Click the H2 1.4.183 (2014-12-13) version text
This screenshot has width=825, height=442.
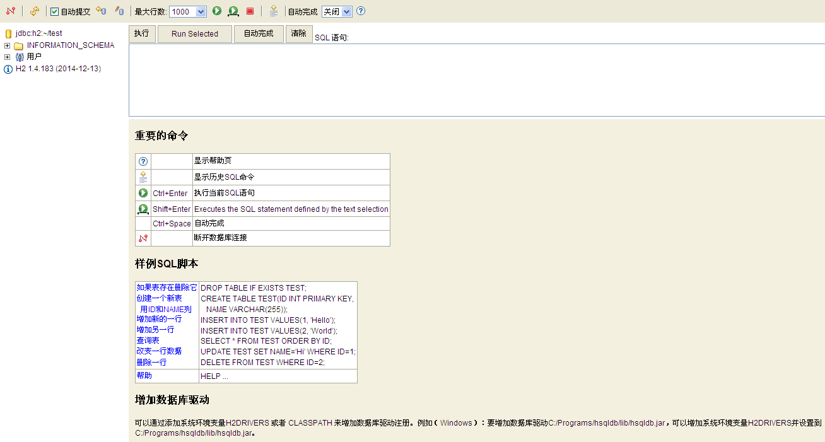click(58, 69)
